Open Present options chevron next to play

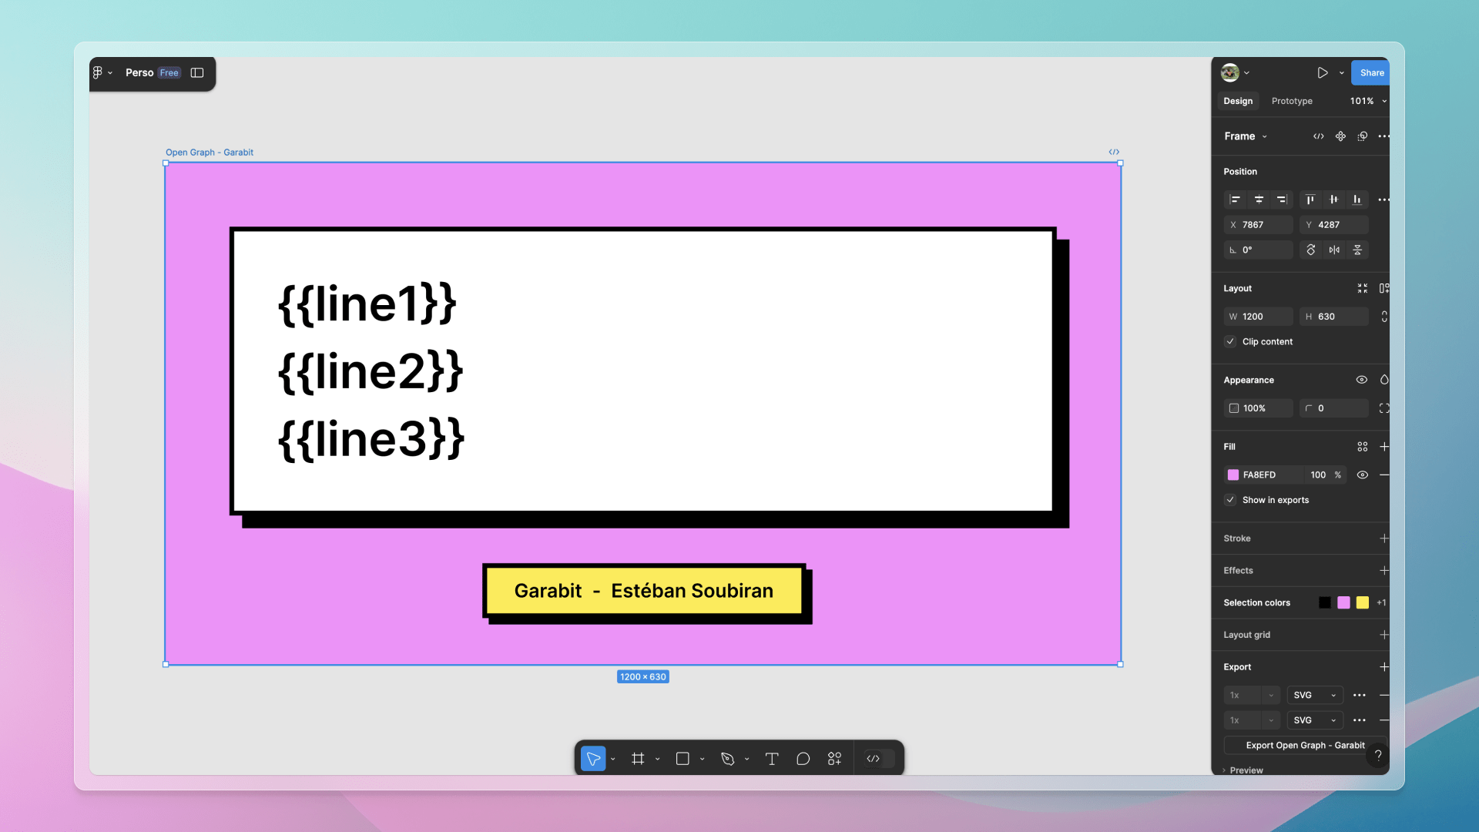click(x=1342, y=72)
